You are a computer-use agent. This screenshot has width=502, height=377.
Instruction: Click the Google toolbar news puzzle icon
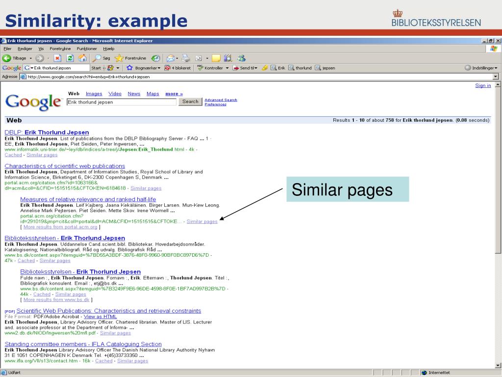111,68
